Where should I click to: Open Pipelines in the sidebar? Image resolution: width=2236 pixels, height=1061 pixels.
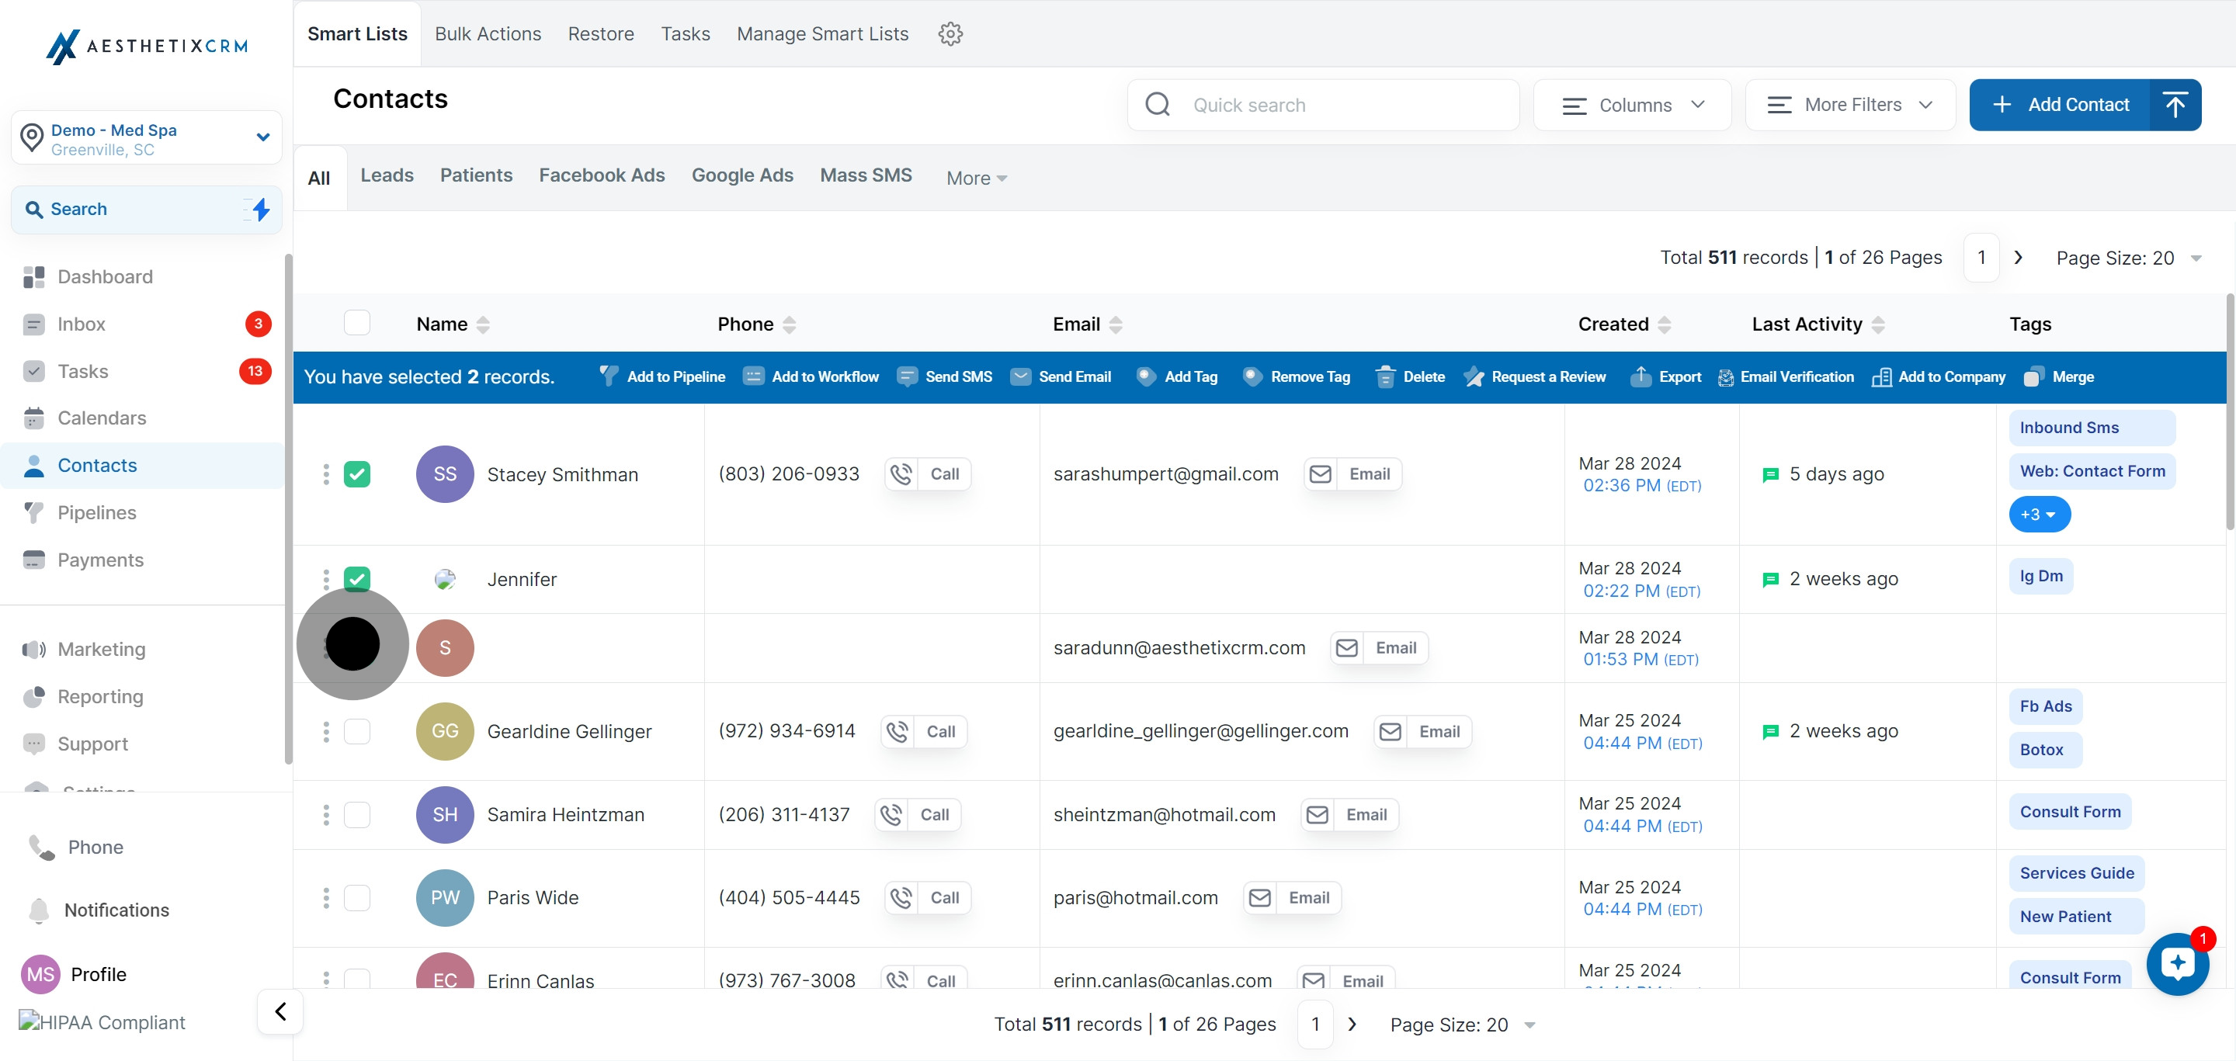tap(97, 513)
